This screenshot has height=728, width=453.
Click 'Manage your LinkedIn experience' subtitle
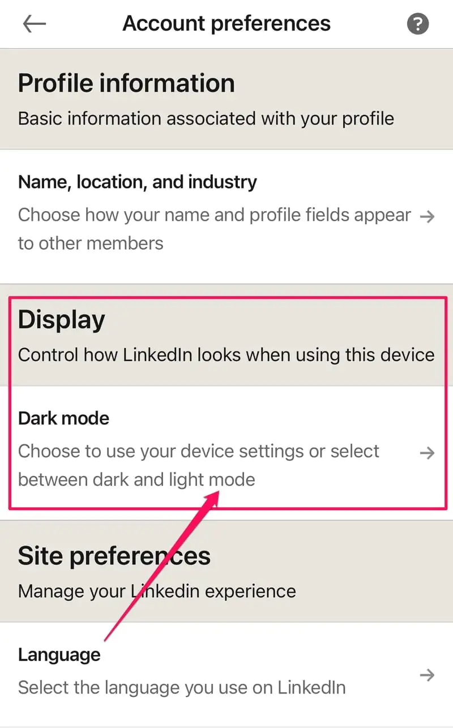pyautogui.click(x=157, y=592)
